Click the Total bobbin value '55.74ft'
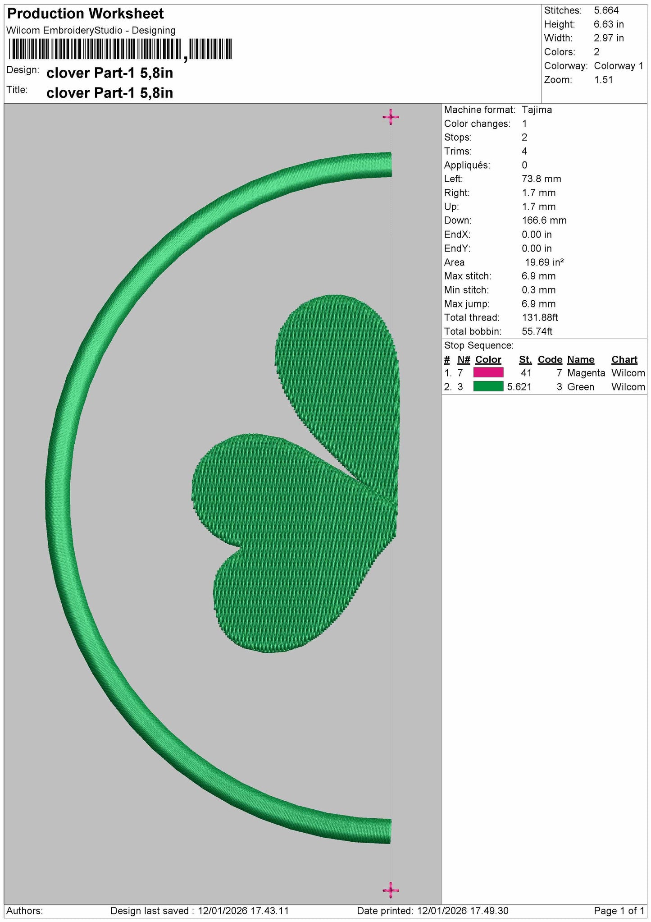Viewport: 651px width, 922px height. click(x=537, y=331)
